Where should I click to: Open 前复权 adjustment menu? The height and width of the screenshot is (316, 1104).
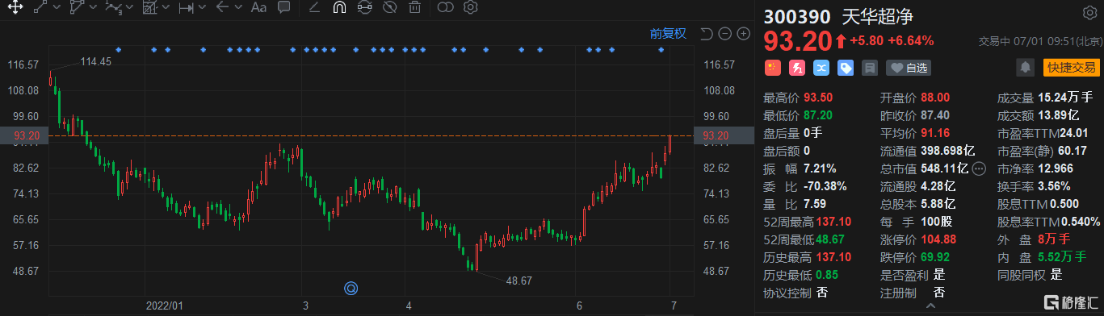(668, 34)
